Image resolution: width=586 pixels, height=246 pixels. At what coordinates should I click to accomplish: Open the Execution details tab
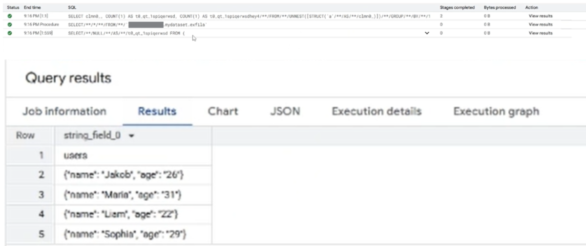[377, 111]
